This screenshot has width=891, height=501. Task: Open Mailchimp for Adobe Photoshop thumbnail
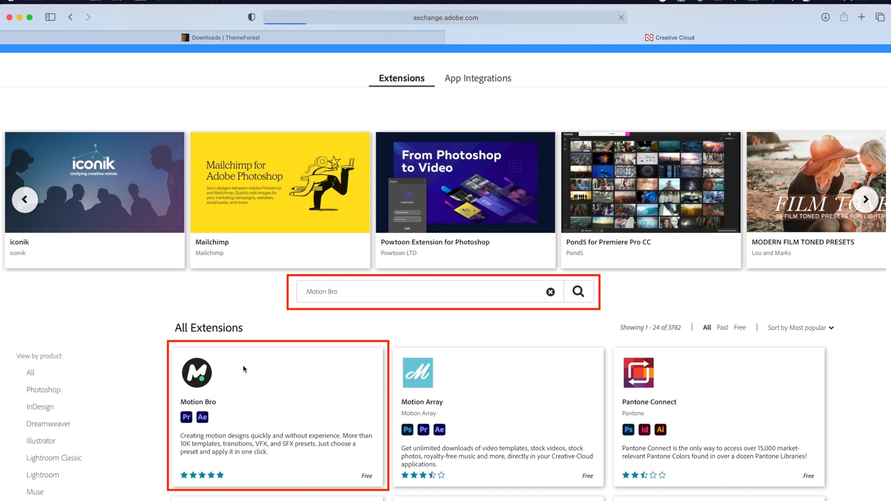point(280,182)
